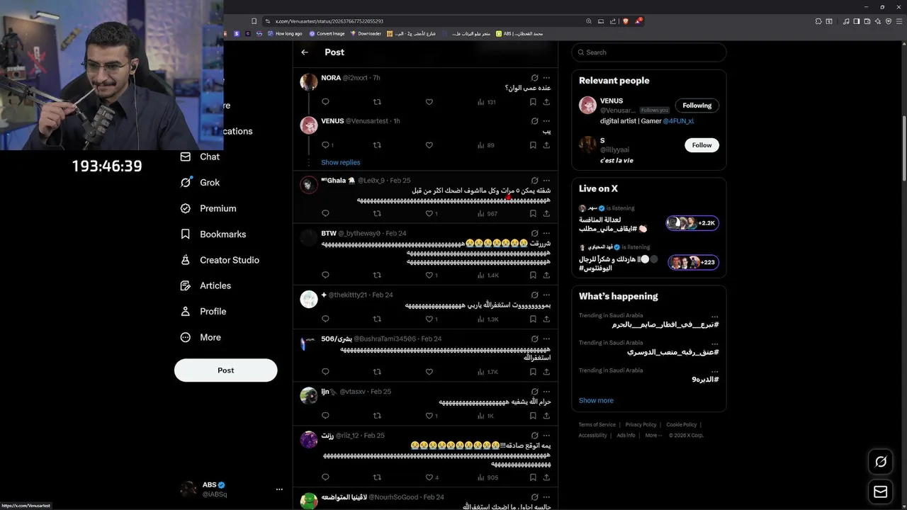The width and height of the screenshot is (907, 510).
Task: Open the Convert Image bookmark
Action: [327, 33]
